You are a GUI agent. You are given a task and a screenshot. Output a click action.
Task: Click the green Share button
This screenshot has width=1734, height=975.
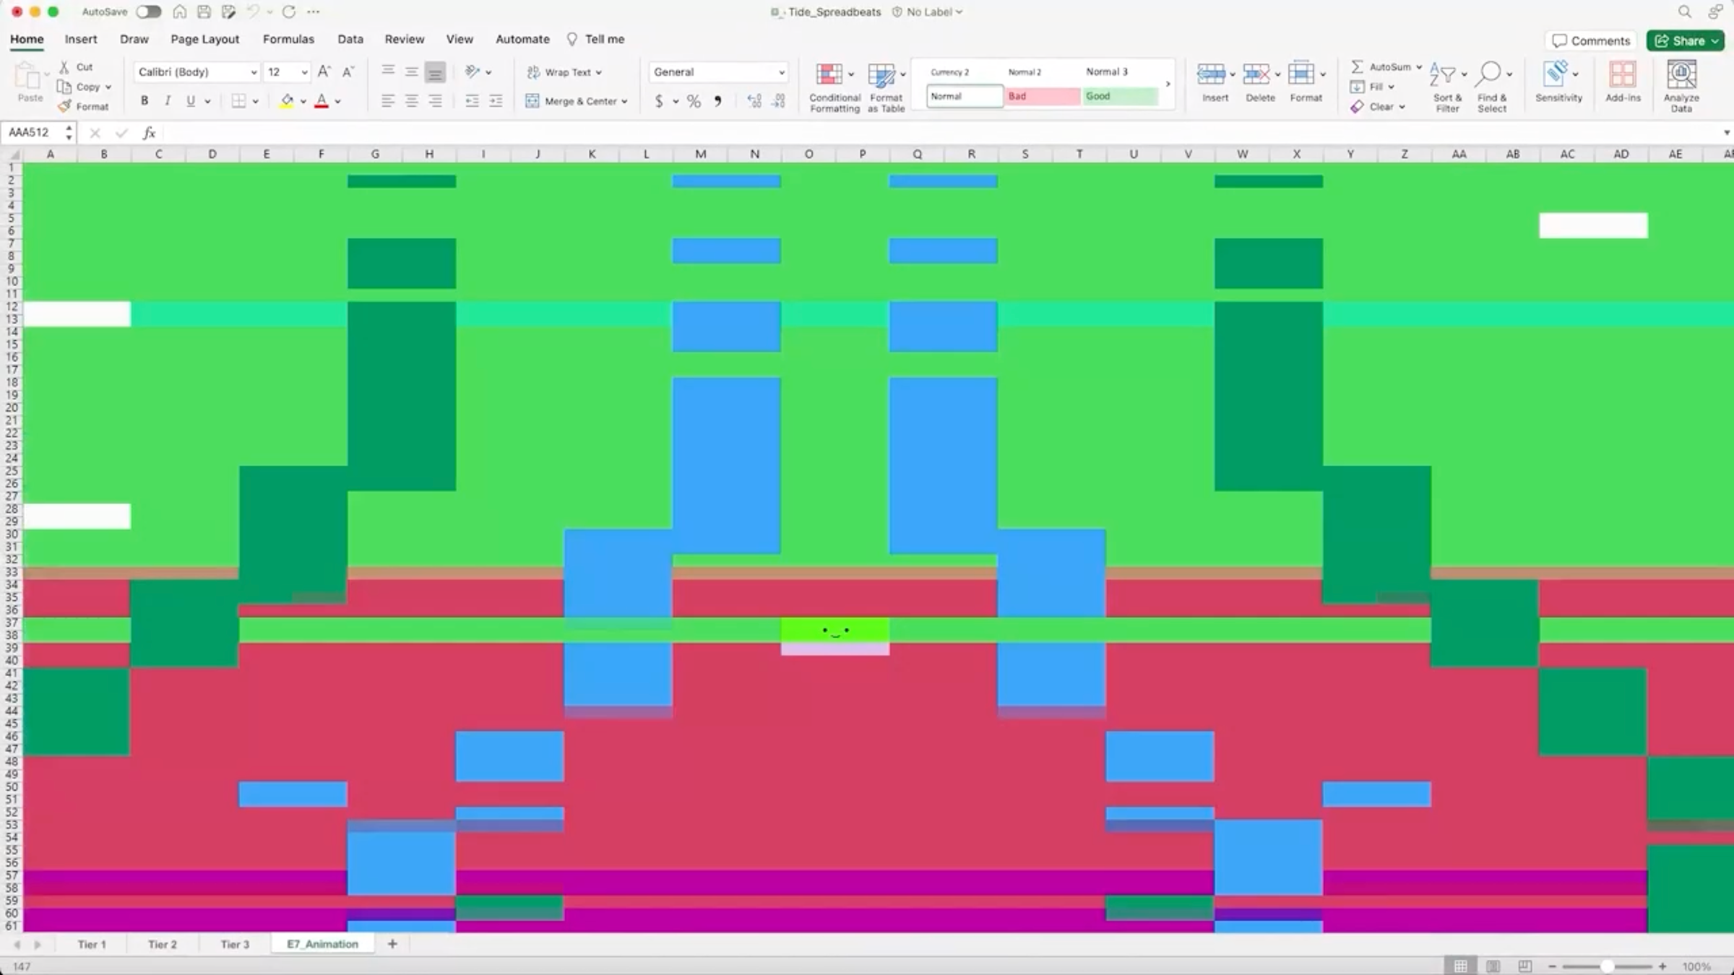[1685, 40]
